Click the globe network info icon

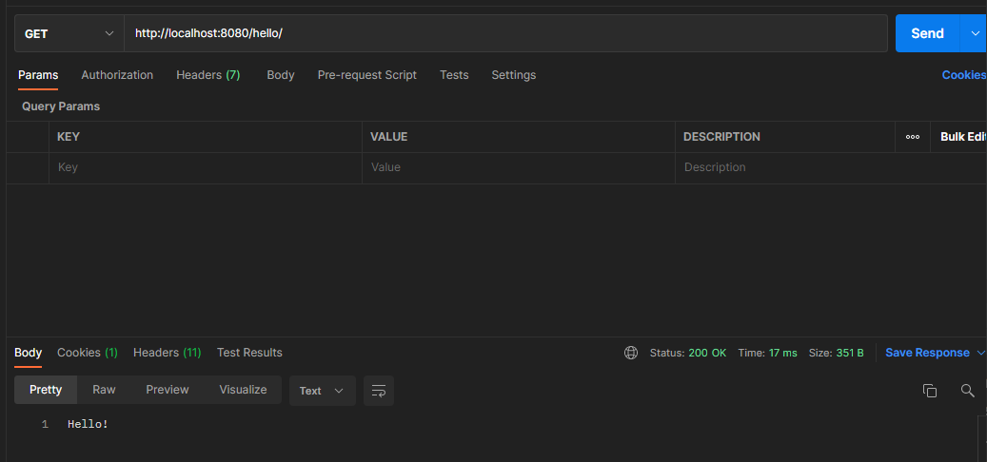(631, 353)
